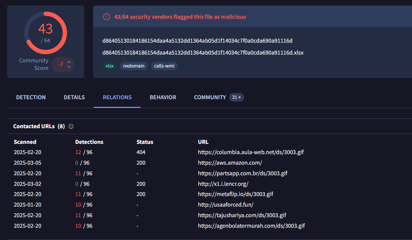412x240 pixels.
Task: Click the agenbolatermurah.com URL entry
Action: pos(251,226)
